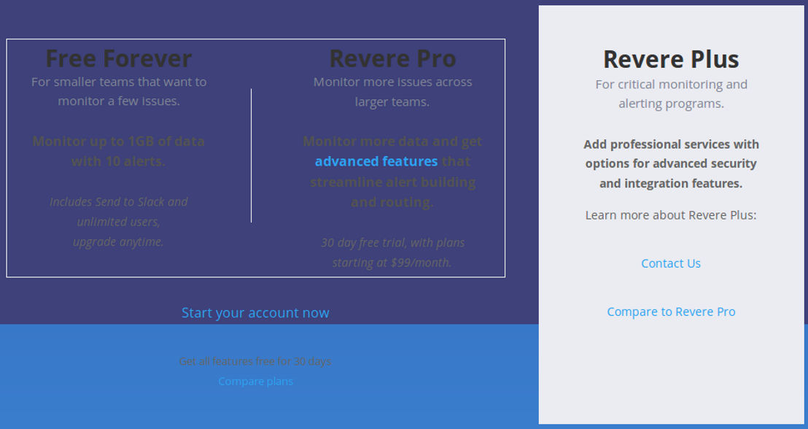Select the 'Free Forever' plan heading

pyautogui.click(x=119, y=58)
